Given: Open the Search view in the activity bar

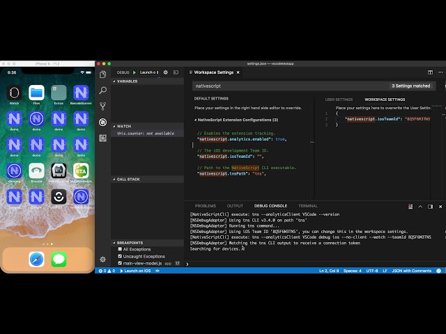Looking at the screenshot, I should tap(102, 90).
